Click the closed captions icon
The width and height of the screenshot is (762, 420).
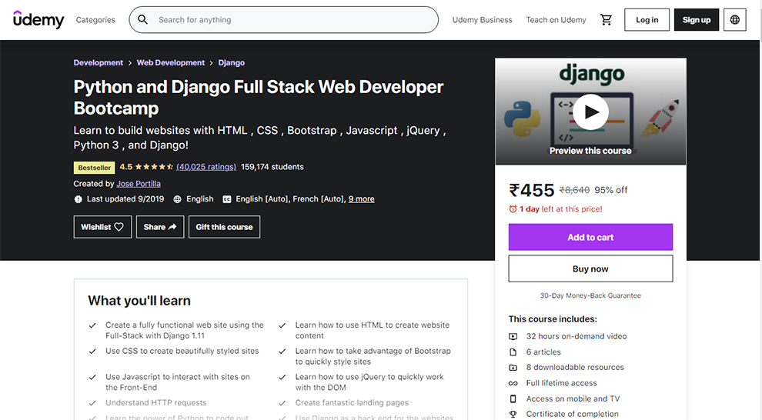click(226, 199)
